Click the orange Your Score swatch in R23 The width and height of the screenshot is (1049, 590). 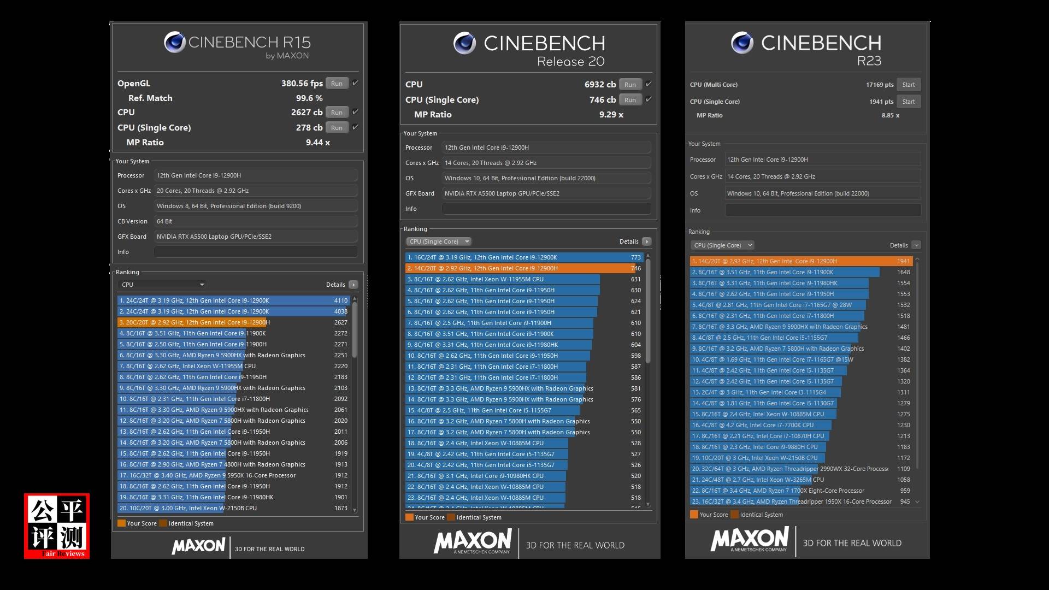point(694,515)
